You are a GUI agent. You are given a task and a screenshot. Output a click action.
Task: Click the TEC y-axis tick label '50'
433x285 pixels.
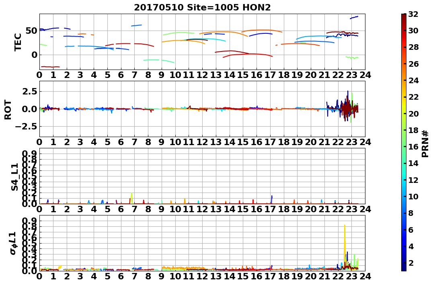(31, 31)
